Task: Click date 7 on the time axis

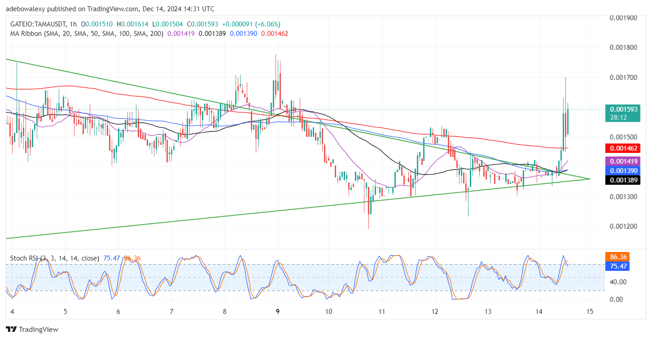Action: (171, 312)
